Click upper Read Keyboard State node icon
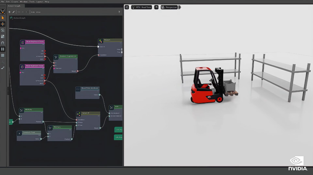313x175 pixels. click(23, 43)
